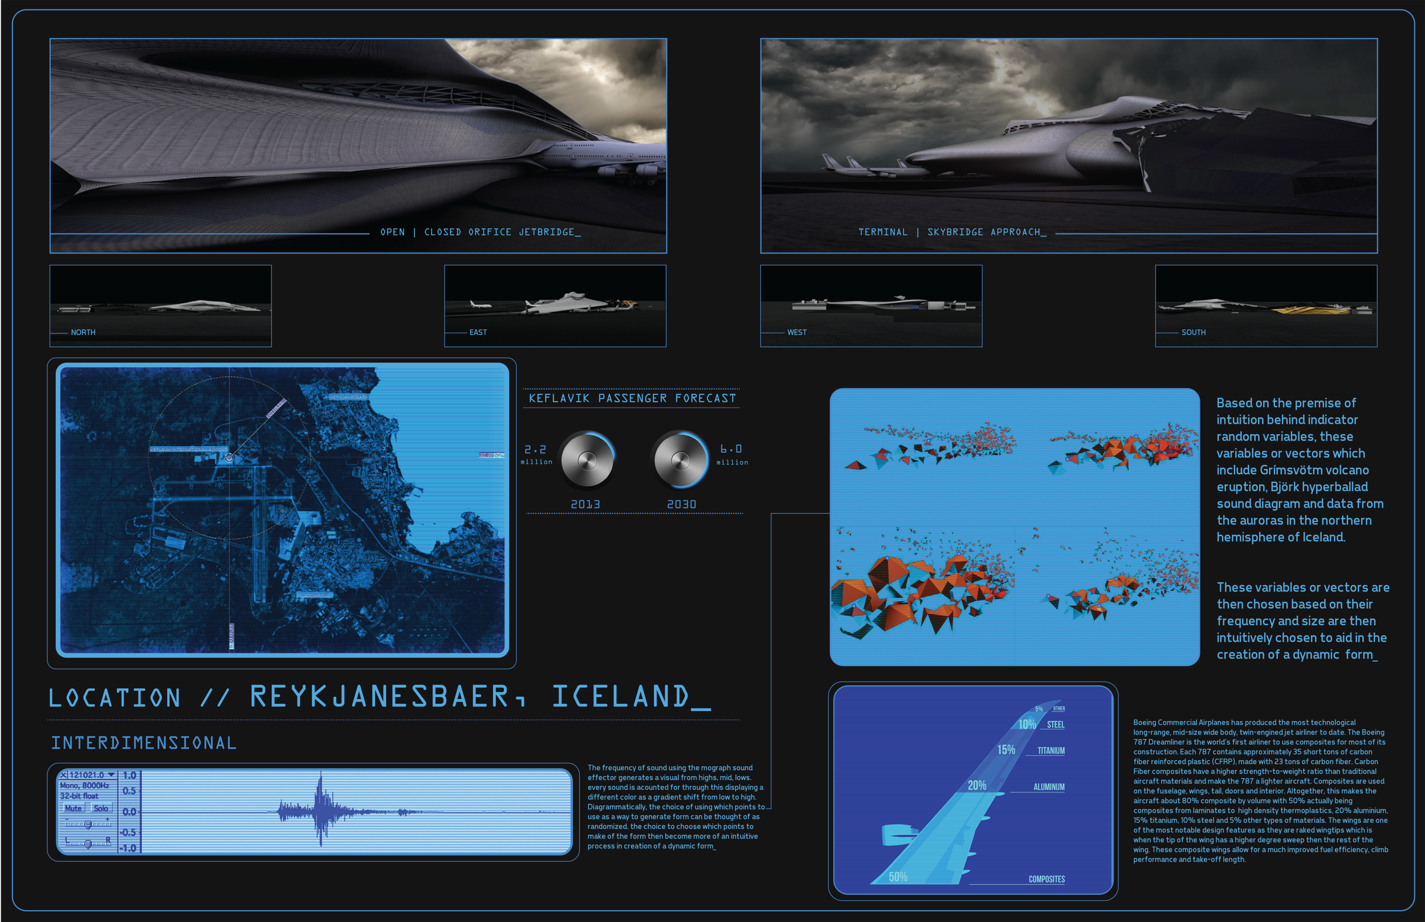Click the L/R pan slider handle
This screenshot has height=922, width=1425.
(x=88, y=844)
